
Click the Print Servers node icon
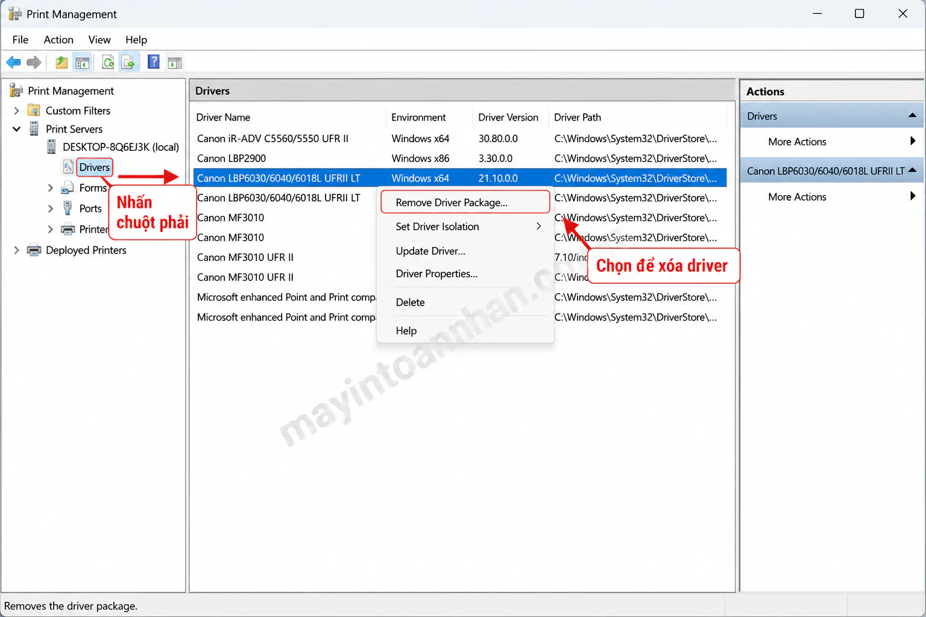[34, 129]
